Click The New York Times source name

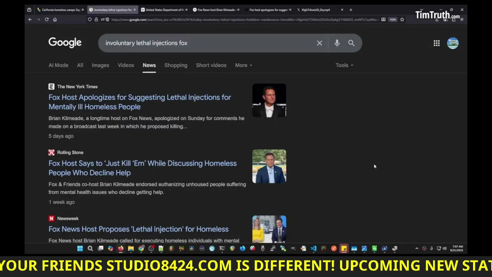(77, 87)
